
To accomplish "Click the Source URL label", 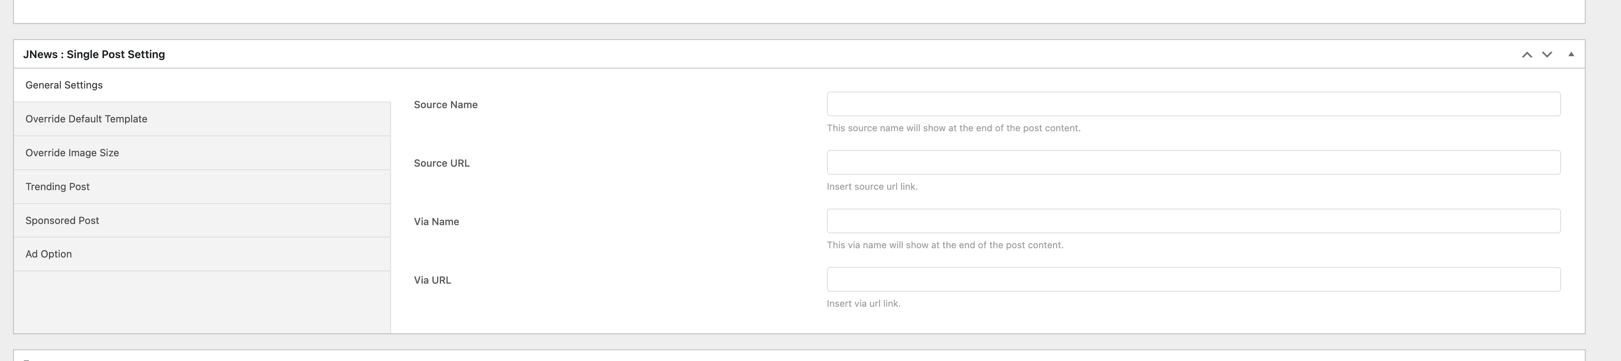I will [442, 164].
